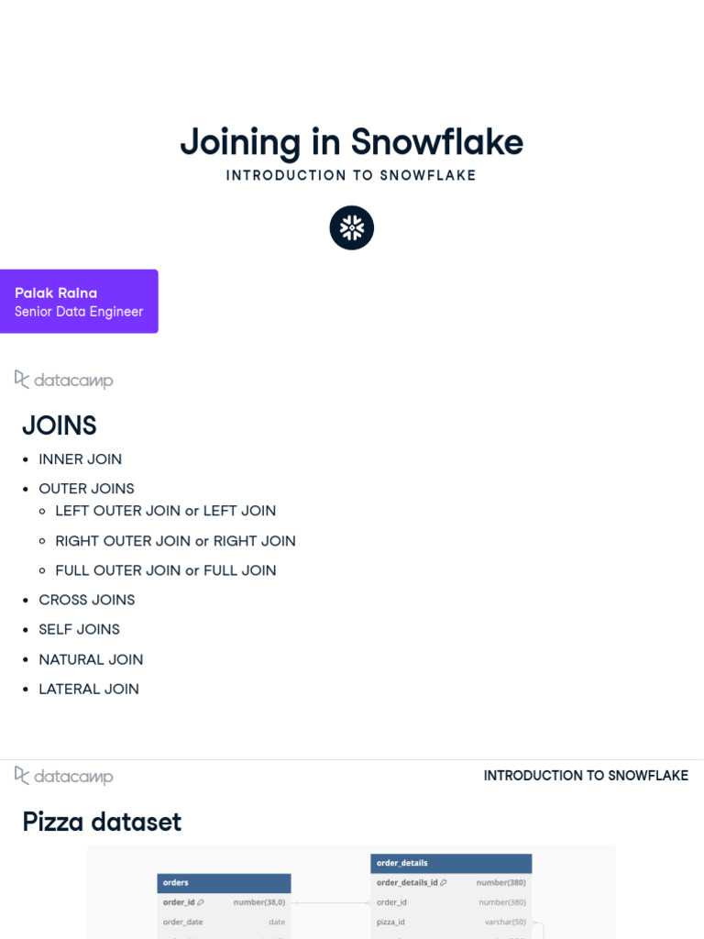Select the INNER JOIN bullet
Screen dimensions: 704x939
[81, 459]
